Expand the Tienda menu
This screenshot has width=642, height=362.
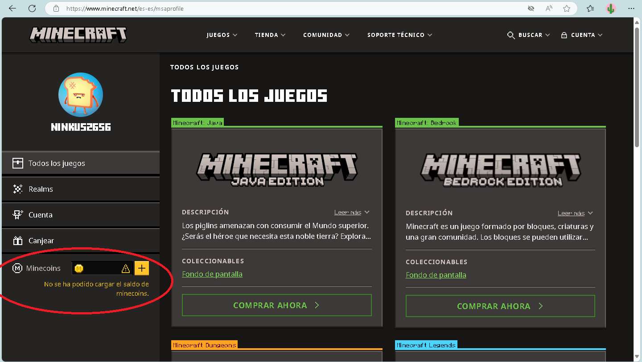point(270,35)
